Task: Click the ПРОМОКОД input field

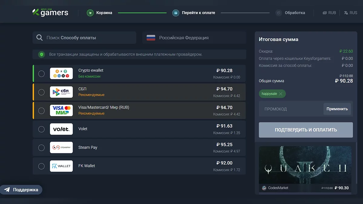Action: (291, 109)
